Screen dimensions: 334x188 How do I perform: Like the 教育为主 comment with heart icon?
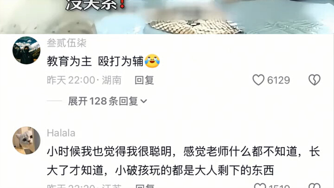coord(258,80)
